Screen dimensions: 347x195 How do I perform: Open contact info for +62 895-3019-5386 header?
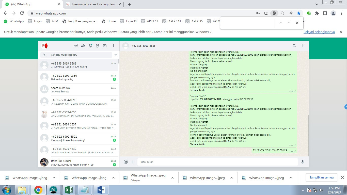[x=143, y=46]
